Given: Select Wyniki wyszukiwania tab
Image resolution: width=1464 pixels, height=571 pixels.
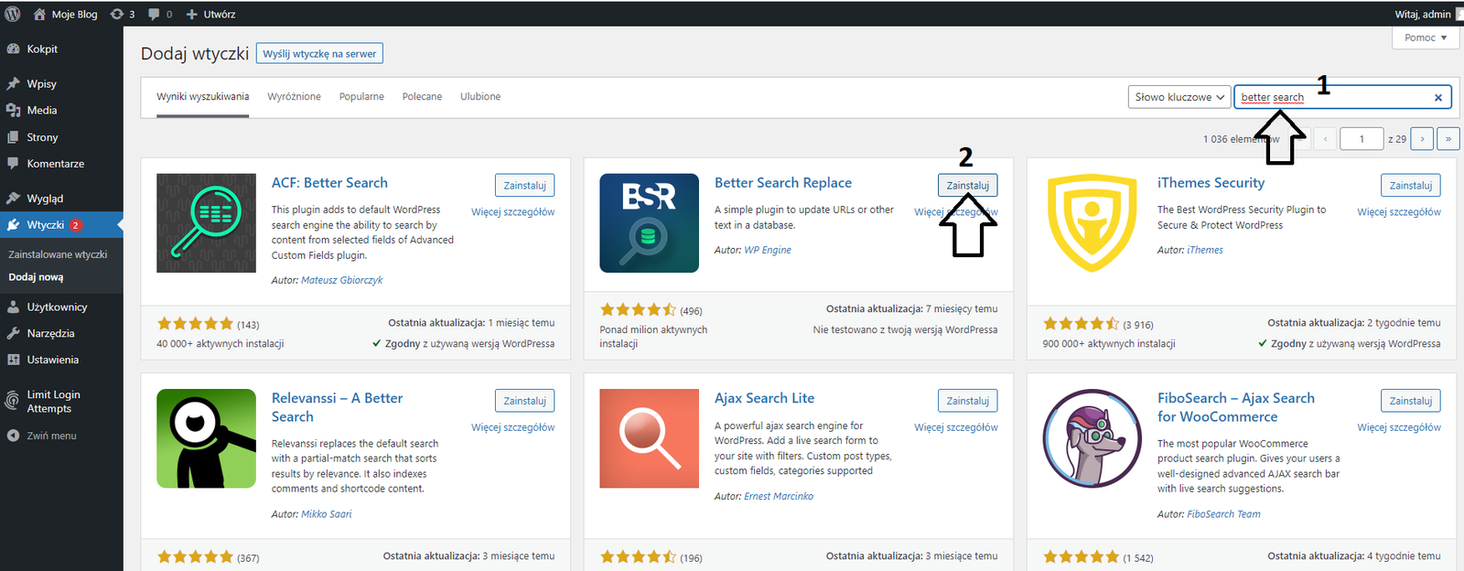Looking at the screenshot, I should click(202, 97).
